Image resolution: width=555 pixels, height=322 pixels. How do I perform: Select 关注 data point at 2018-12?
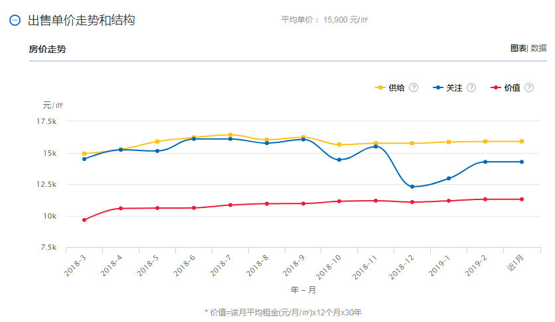click(412, 186)
